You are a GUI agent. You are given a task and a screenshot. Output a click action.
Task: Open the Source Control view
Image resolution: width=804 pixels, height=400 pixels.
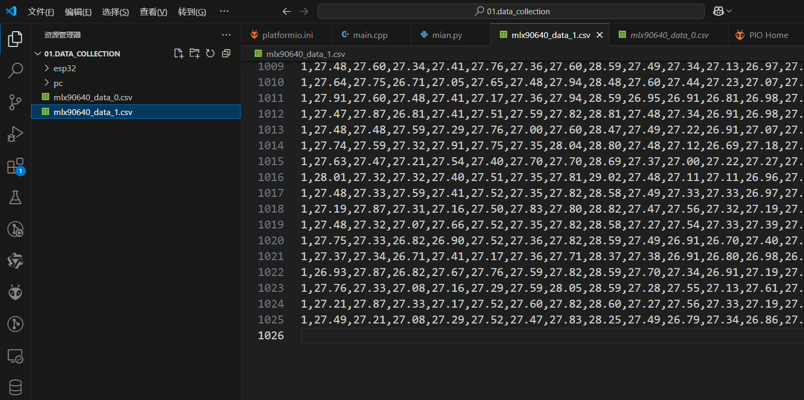click(x=15, y=102)
